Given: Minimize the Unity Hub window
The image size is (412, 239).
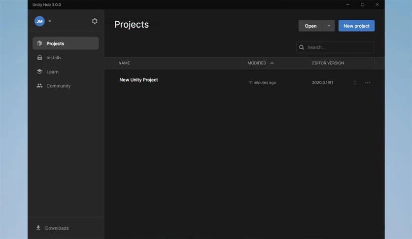Looking at the screenshot, I should point(347,5).
